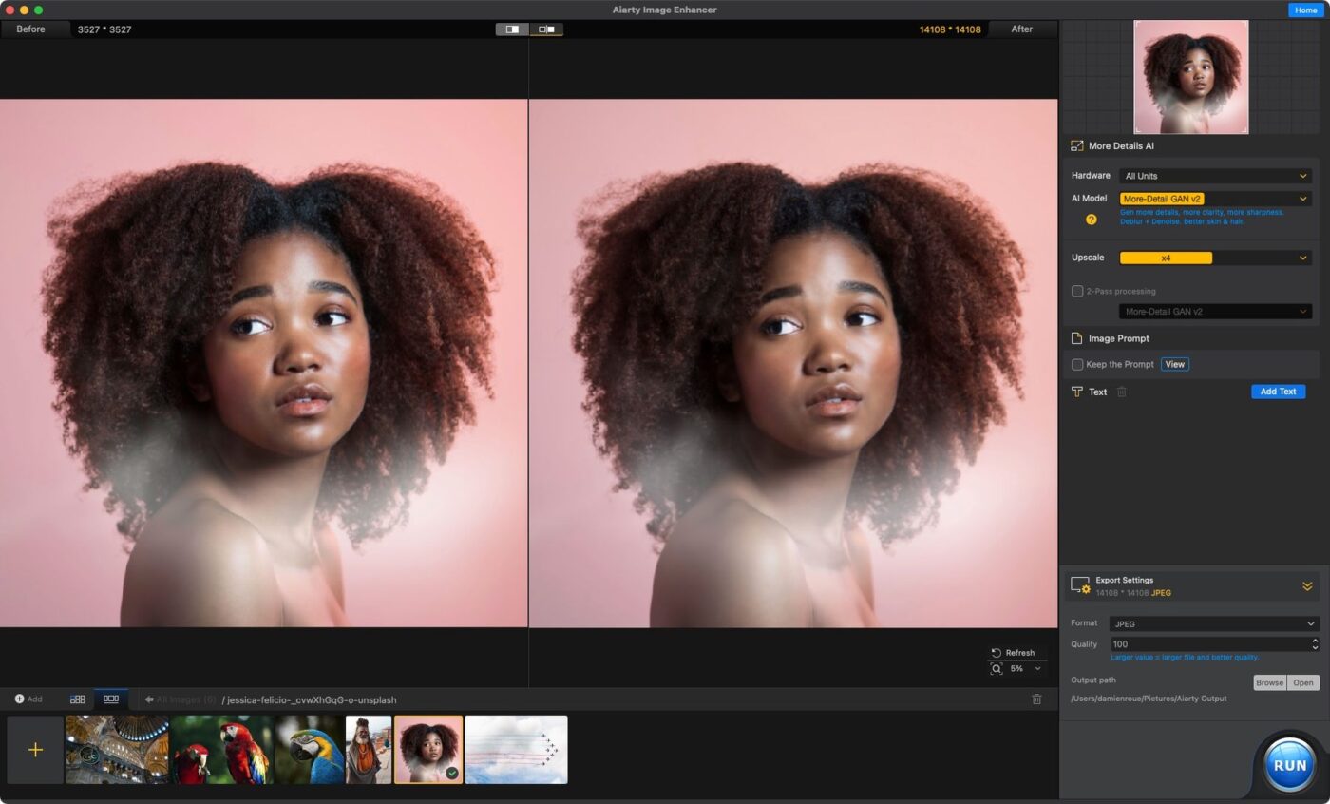Click the 3527 * 3527 source size text
Viewport: 1330px width, 804px height.
(x=104, y=29)
